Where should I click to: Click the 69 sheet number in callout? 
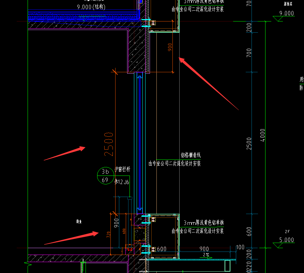(105, 180)
